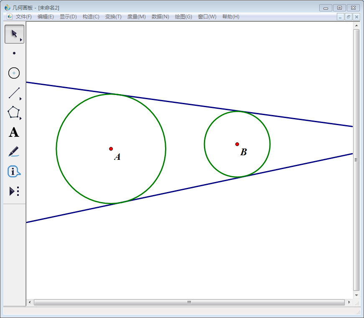Select the Compass circle tool
The width and height of the screenshot is (364, 318).
point(14,73)
